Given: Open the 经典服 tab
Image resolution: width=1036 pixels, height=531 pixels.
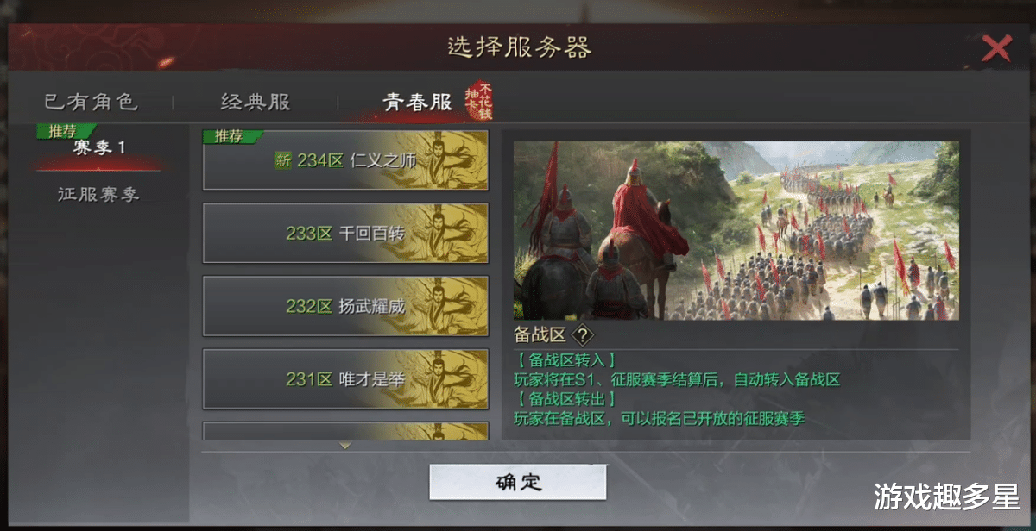Looking at the screenshot, I should click(256, 102).
